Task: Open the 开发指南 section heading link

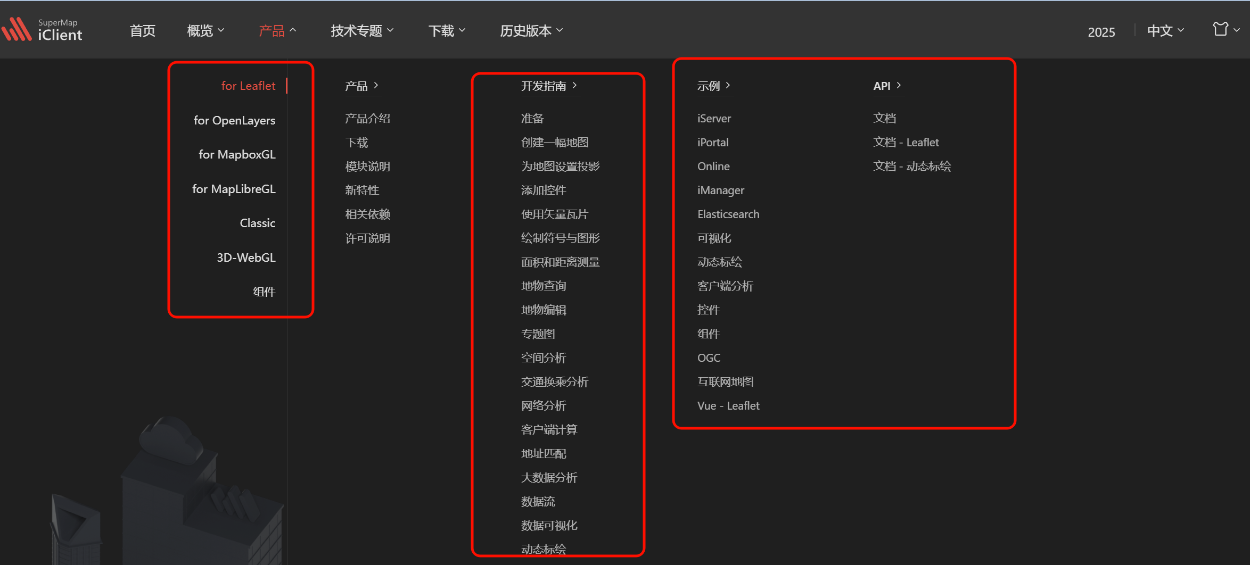Action: pos(549,86)
